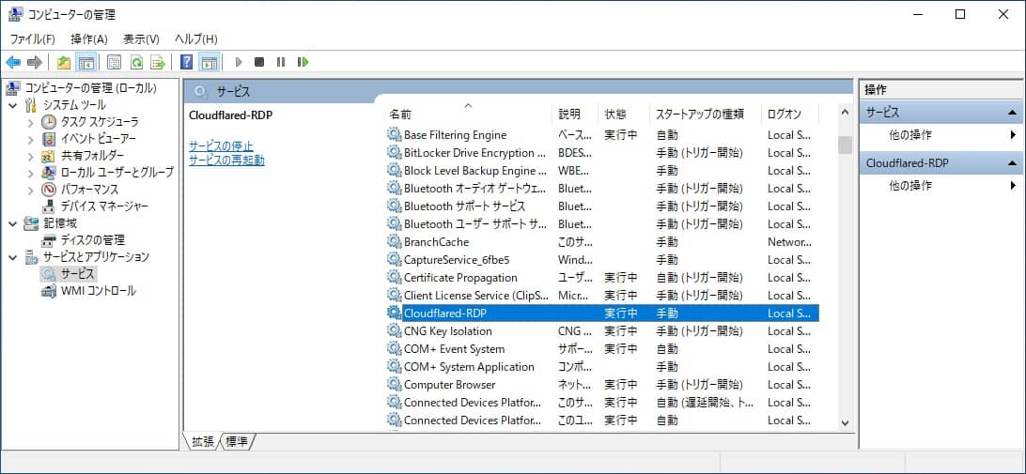Viewport: 1026px width, 474px height.
Task: Open the ヘルプ(H) menu
Action: pos(196,39)
